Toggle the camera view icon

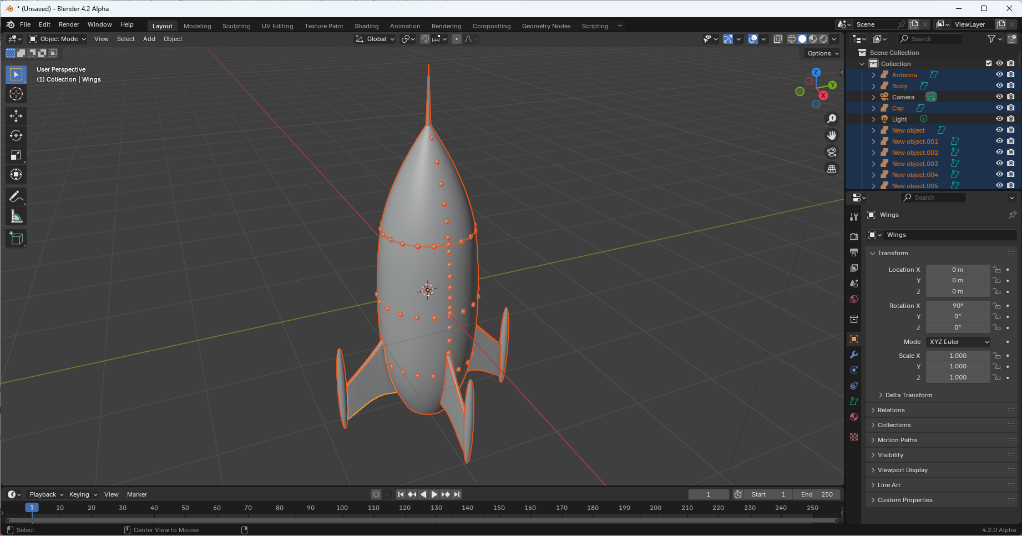(x=832, y=152)
